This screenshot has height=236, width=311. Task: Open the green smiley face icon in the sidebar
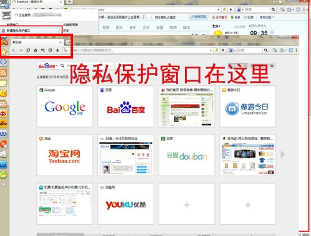coord(4,175)
